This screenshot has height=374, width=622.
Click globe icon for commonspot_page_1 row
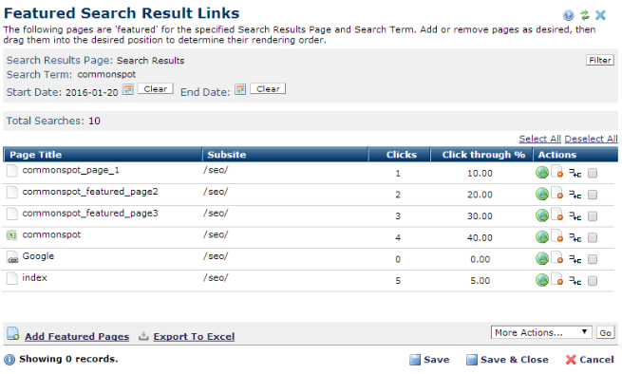tap(542, 173)
